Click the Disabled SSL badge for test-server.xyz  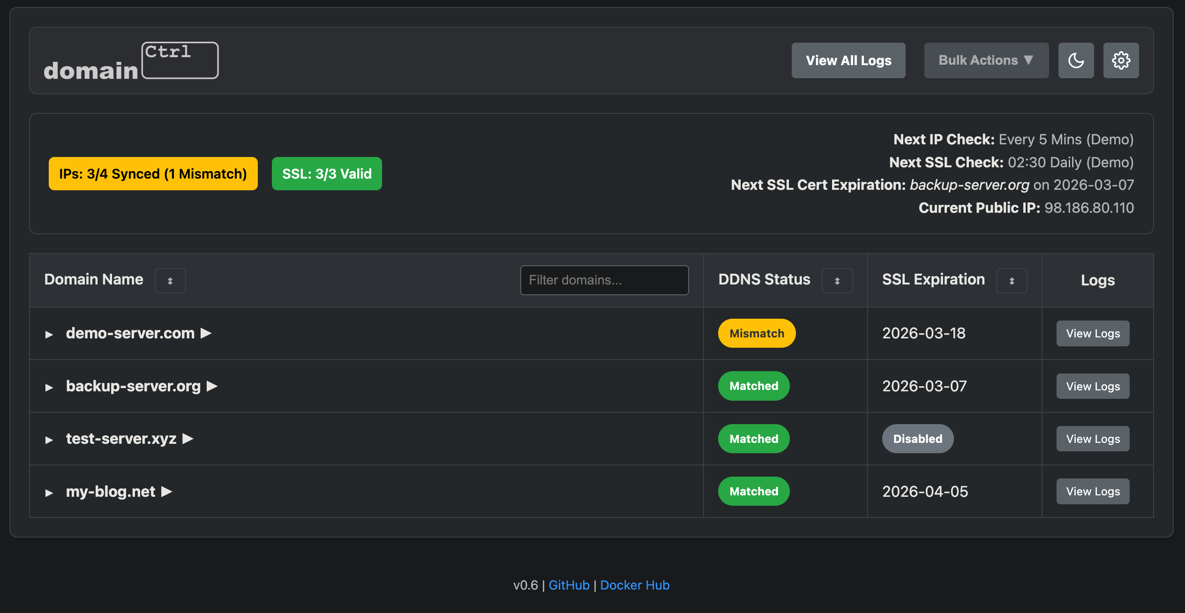point(917,439)
